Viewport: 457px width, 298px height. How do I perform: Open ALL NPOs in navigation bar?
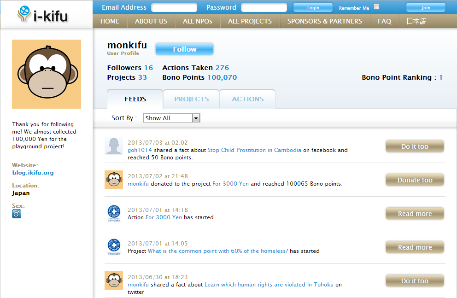pyautogui.click(x=197, y=21)
